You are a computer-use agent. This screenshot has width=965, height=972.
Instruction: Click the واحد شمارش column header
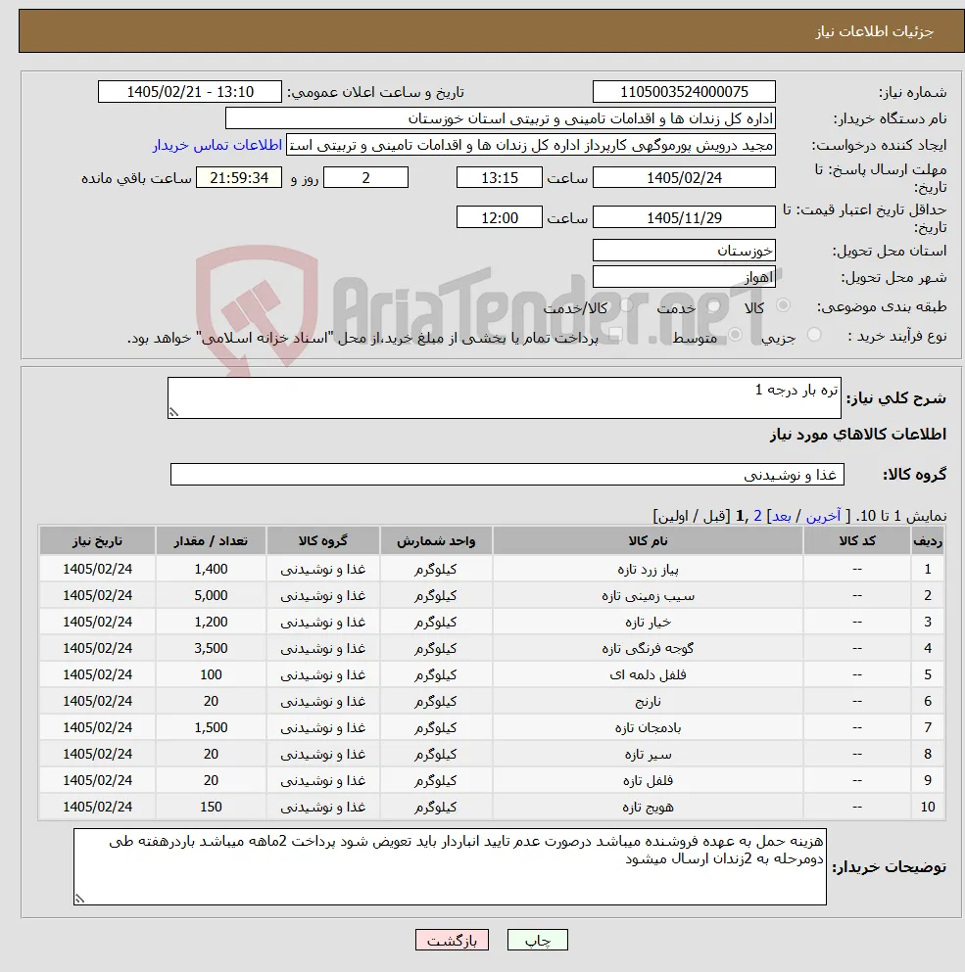[x=436, y=540]
